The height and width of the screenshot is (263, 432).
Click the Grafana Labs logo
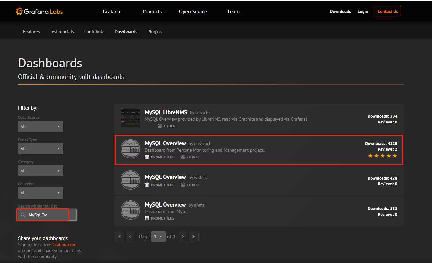[x=39, y=12]
